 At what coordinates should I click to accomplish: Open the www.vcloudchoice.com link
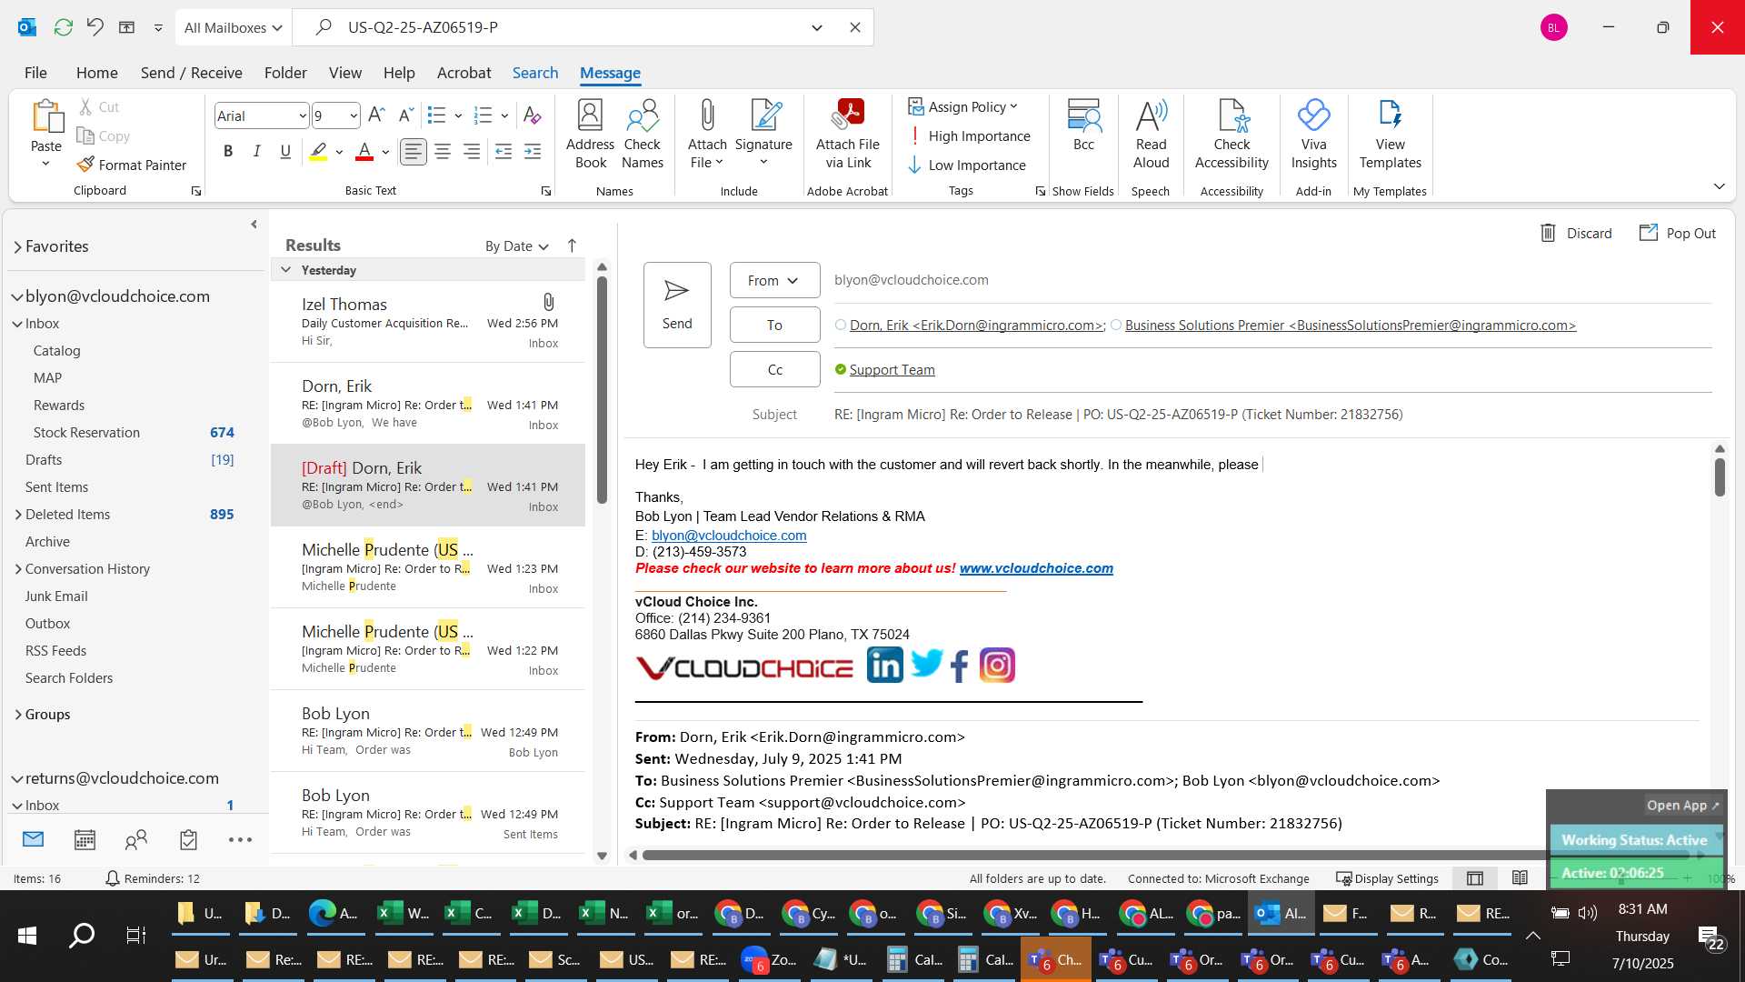click(1036, 568)
